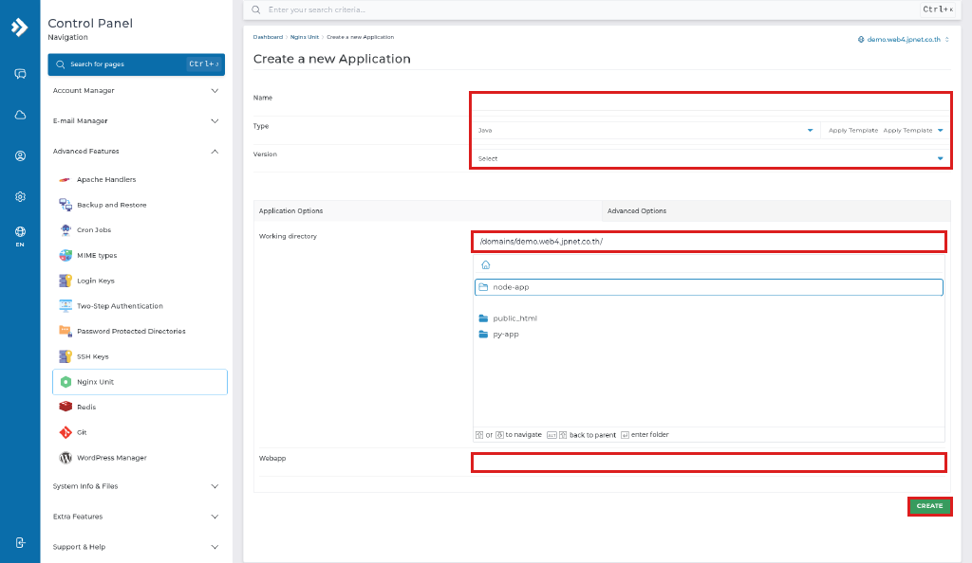
Task: Focus the Webapp input field
Action: click(x=709, y=463)
